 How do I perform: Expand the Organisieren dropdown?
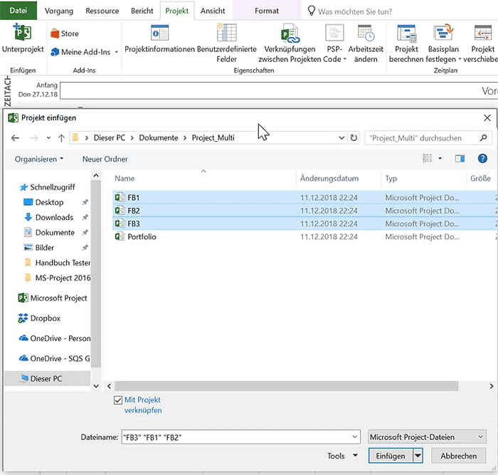pyautogui.click(x=39, y=159)
